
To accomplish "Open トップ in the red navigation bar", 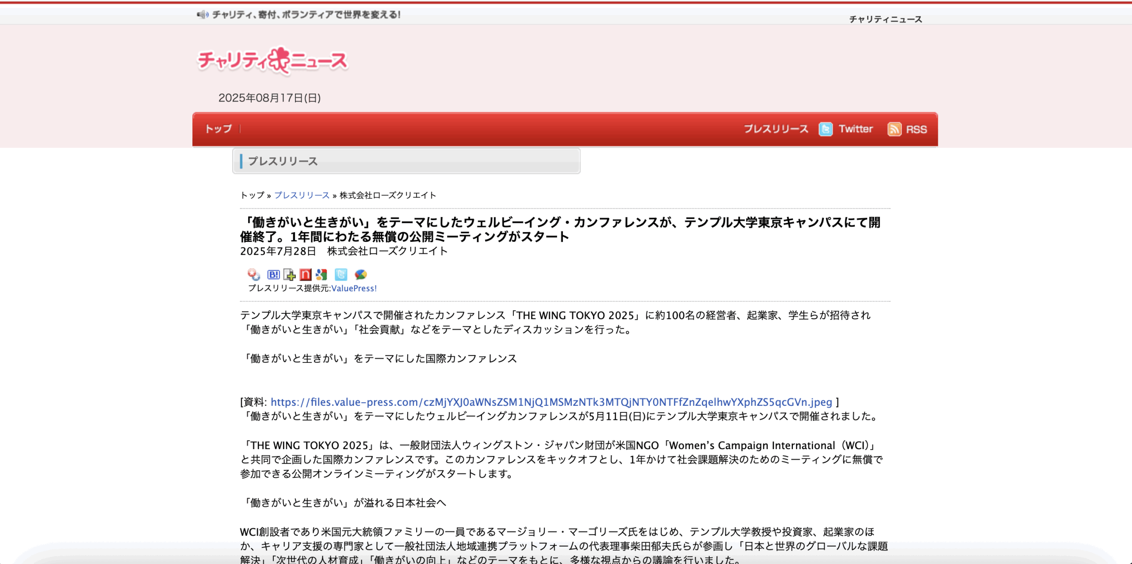I will [218, 129].
